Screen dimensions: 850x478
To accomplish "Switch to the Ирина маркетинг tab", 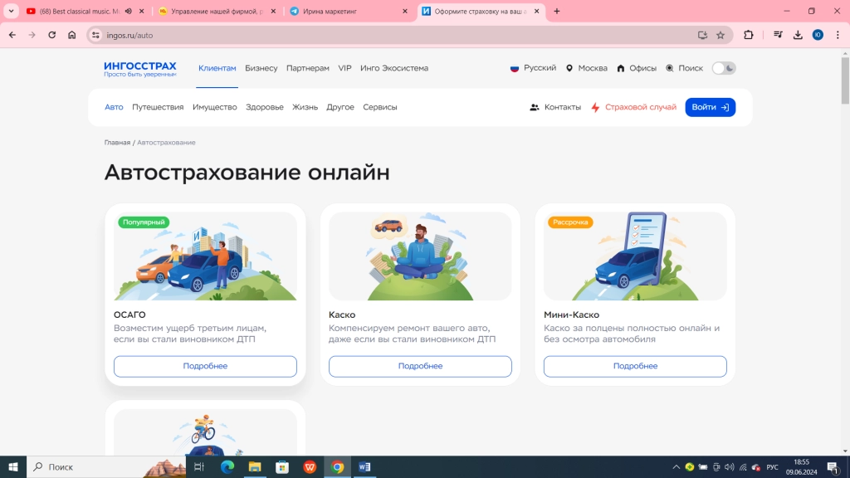I will click(347, 11).
